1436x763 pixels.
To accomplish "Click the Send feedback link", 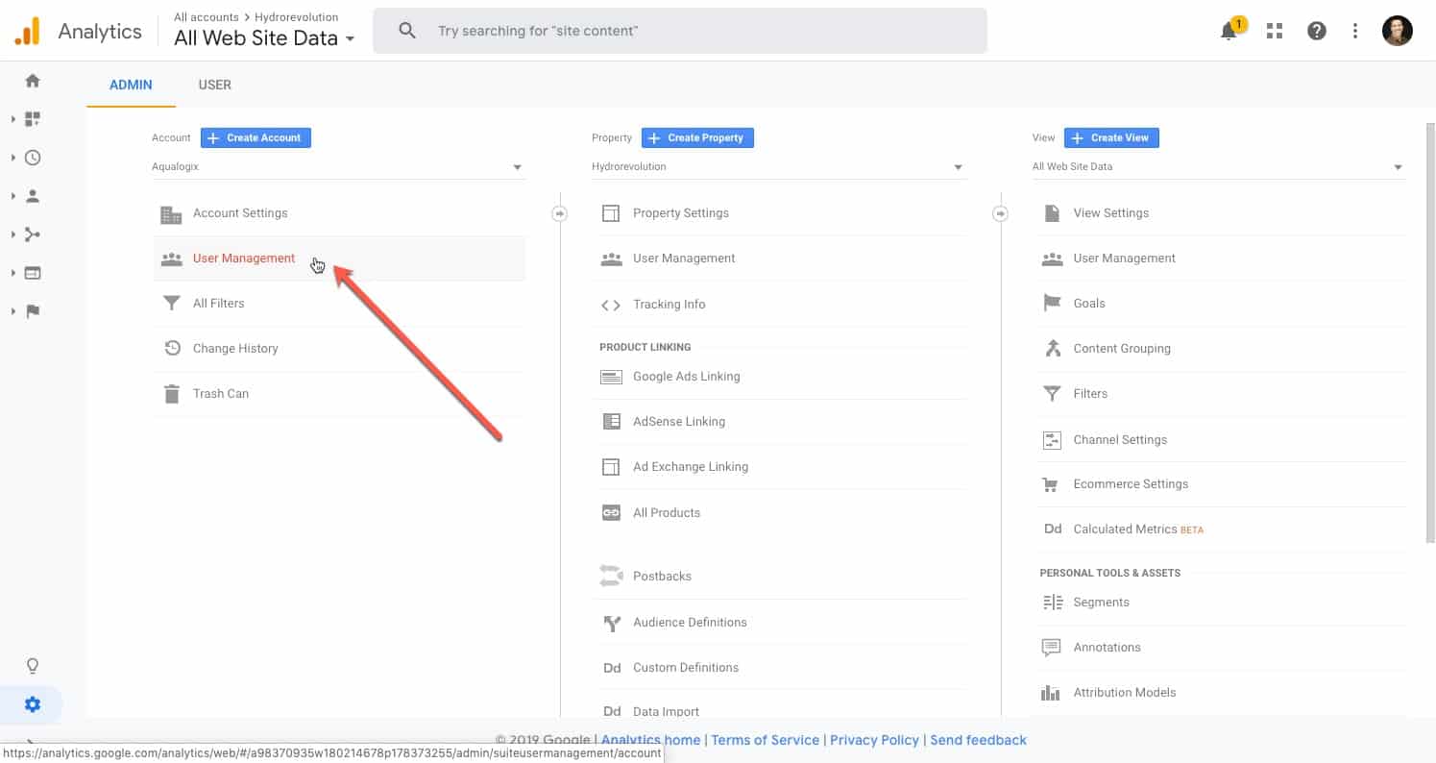I will point(978,740).
